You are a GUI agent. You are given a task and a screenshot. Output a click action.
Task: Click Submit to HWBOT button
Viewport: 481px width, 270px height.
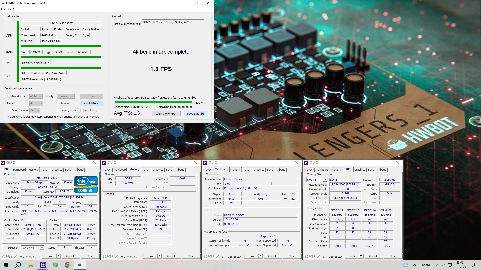pos(166,114)
